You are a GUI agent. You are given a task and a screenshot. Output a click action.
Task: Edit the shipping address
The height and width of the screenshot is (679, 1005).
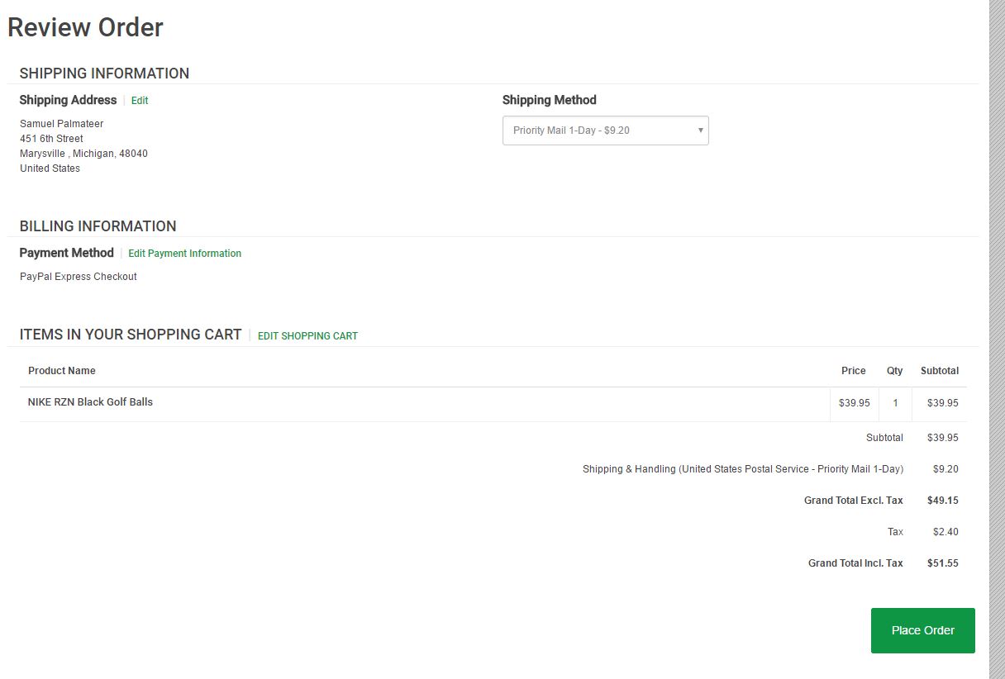(x=139, y=100)
